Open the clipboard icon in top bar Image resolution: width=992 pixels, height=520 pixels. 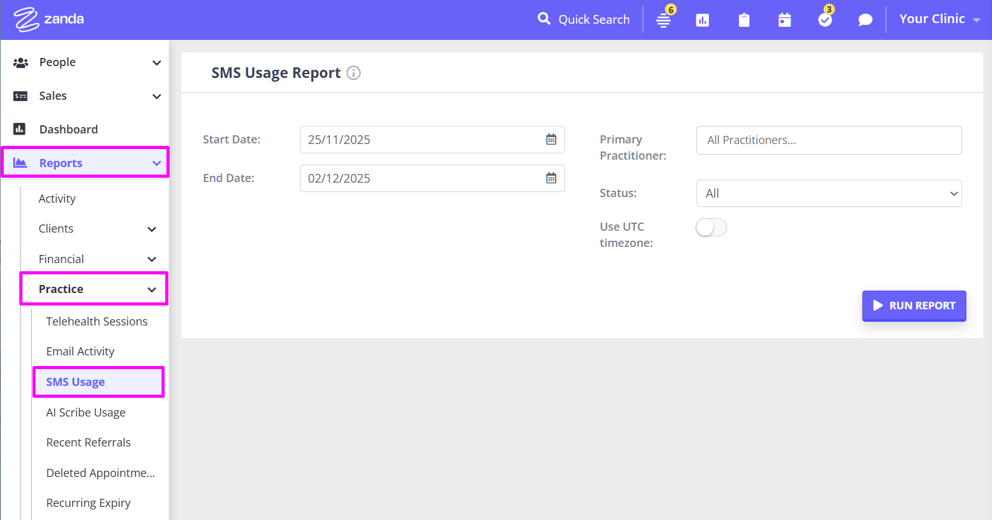tap(744, 21)
